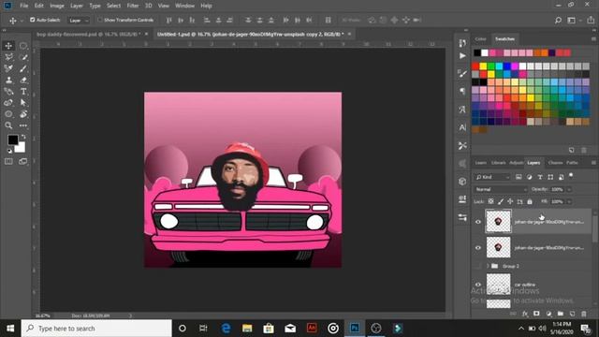The width and height of the screenshot is (599, 337).
Task: Click the background white color swatch
Action: point(21,148)
